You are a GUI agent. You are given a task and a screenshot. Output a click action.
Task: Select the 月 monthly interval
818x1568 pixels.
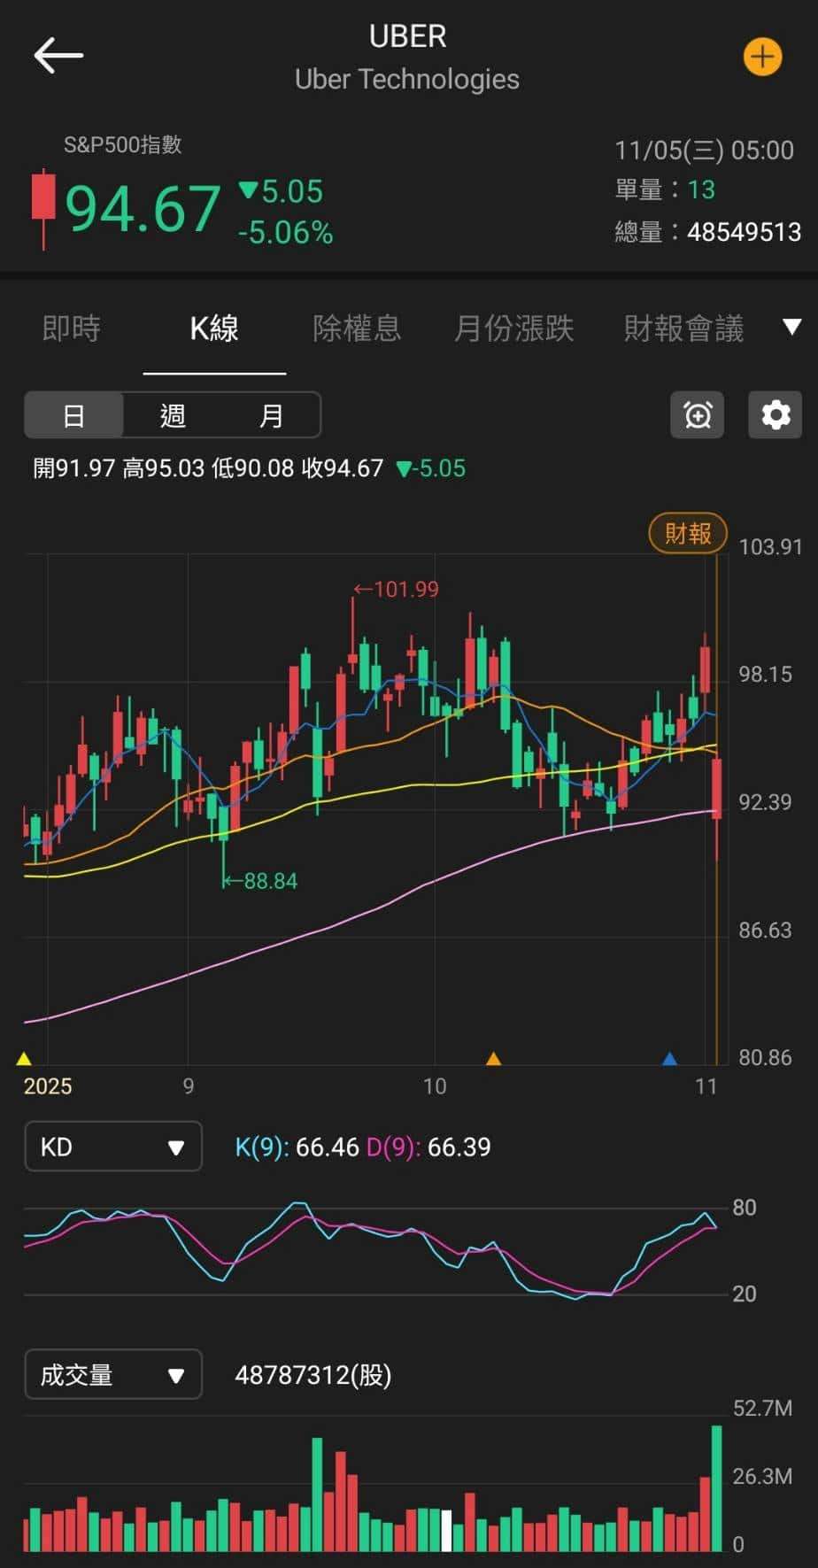[x=271, y=415]
